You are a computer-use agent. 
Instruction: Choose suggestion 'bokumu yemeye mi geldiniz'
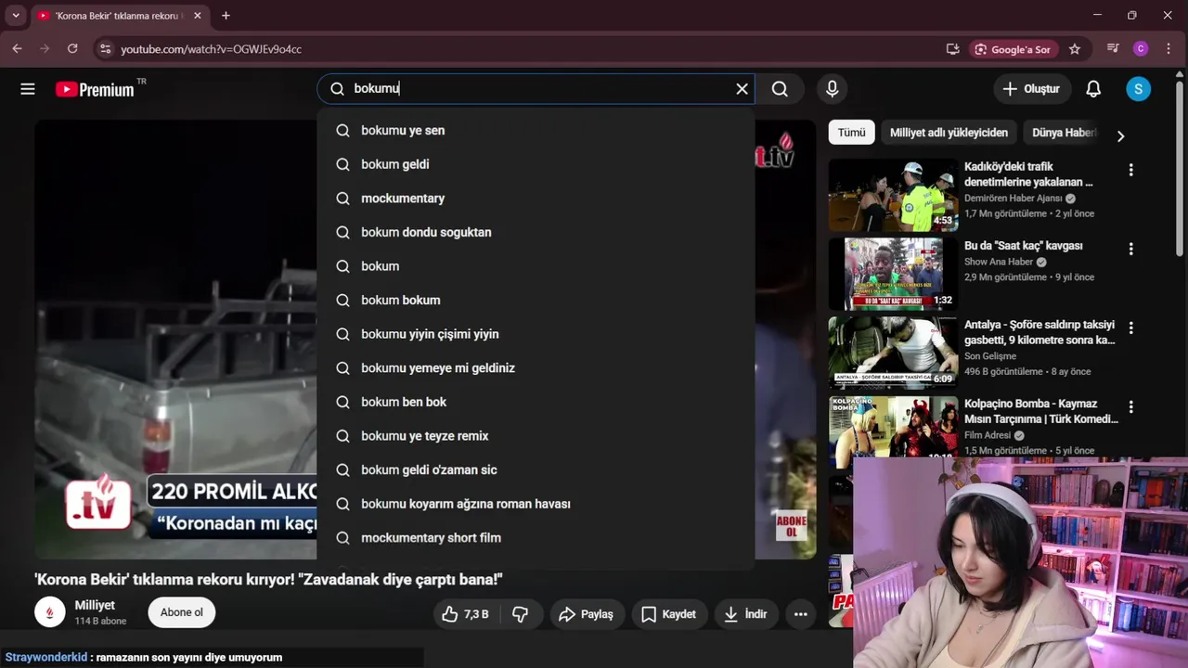point(536,368)
